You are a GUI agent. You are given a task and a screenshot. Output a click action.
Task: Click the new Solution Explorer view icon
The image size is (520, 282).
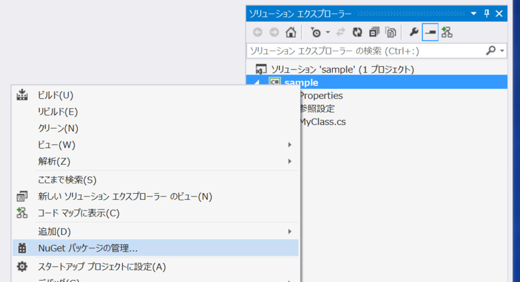pos(22,196)
